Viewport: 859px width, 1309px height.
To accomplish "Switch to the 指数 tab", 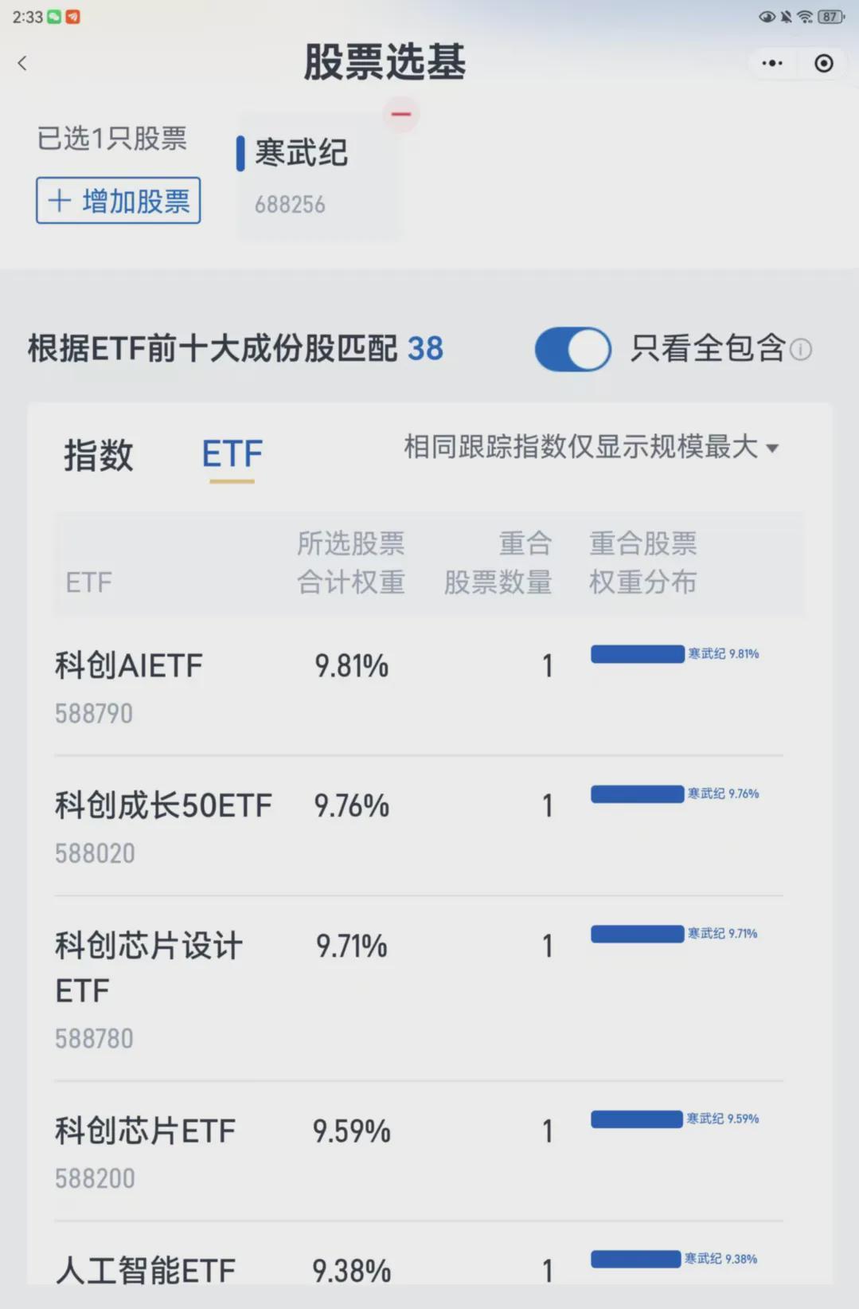I will point(98,455).
